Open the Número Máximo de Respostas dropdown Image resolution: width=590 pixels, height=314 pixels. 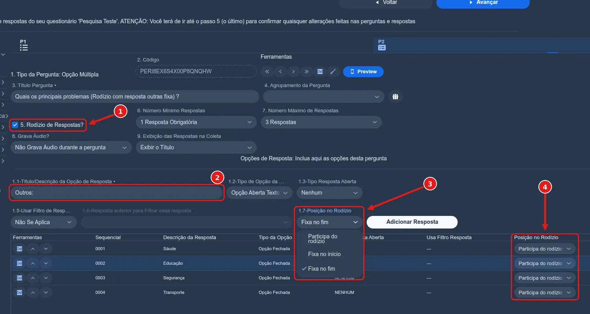(321, 122)
